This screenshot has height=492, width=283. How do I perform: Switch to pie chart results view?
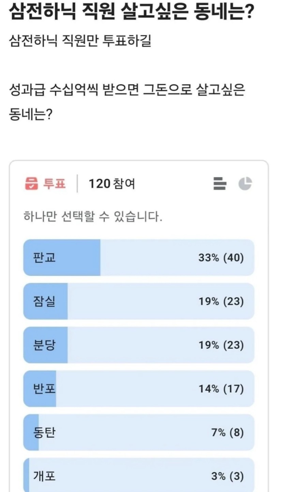click(245, 184)
